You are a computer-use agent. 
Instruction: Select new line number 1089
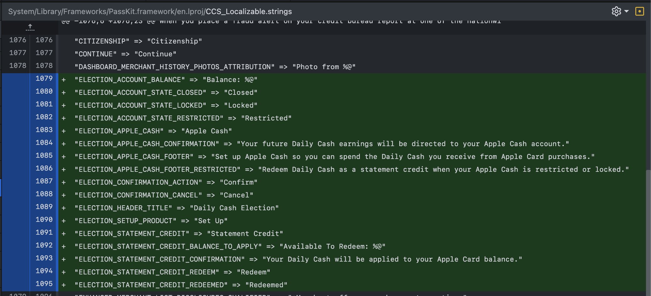(44, 207)
